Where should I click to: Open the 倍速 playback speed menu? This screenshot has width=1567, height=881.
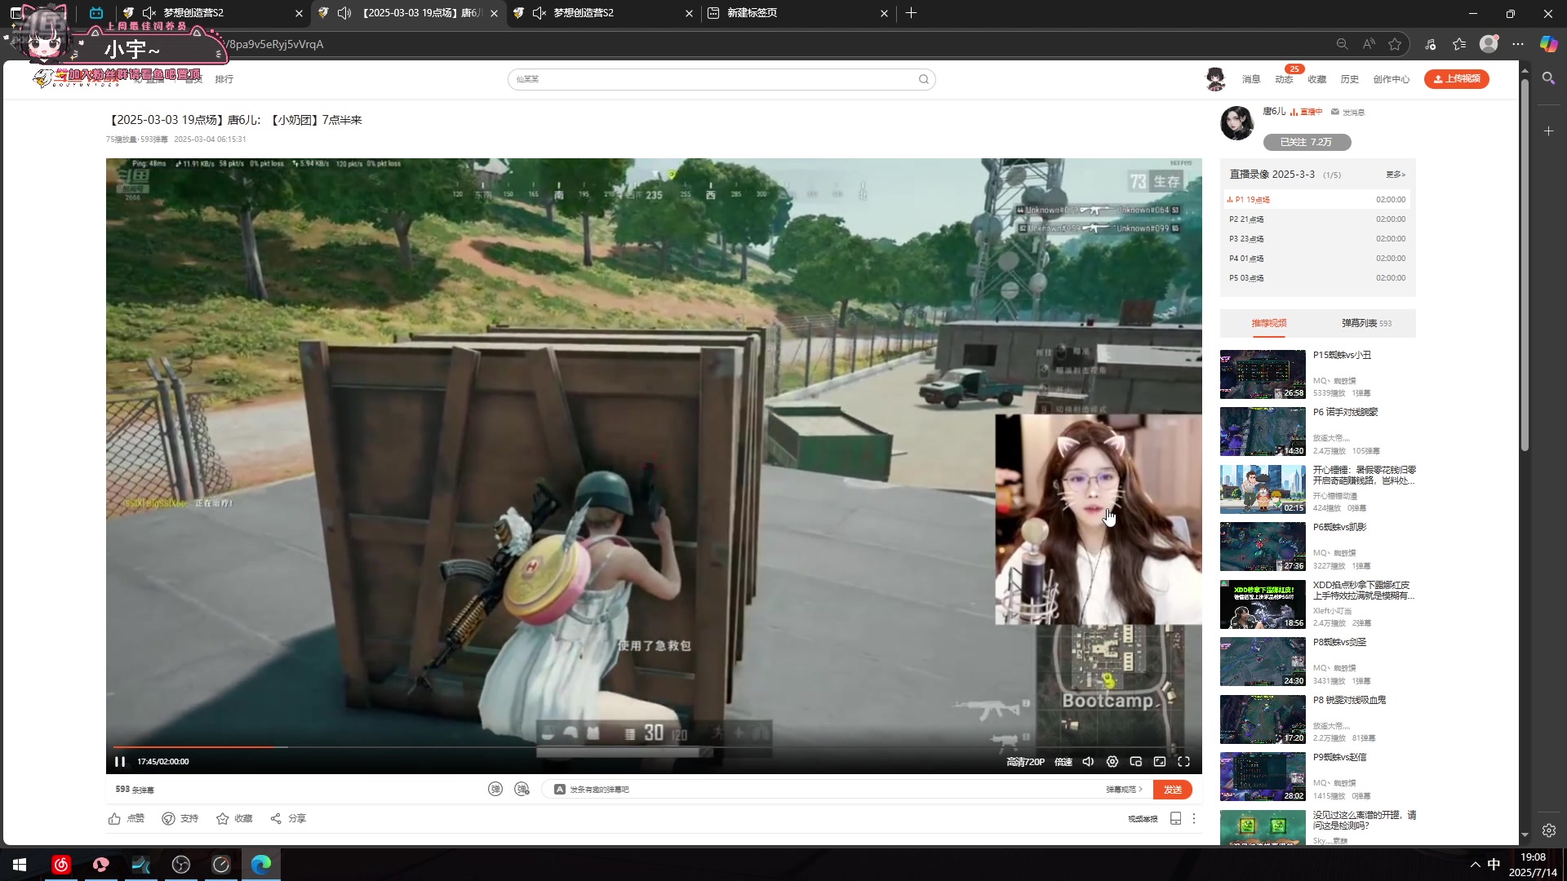coord(1063,761)
